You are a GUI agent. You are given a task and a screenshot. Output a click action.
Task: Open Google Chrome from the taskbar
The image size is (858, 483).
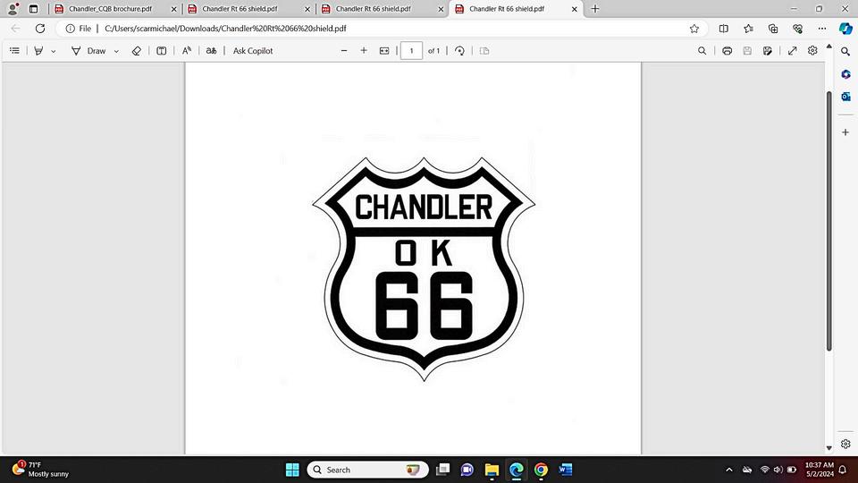[541, 470]
